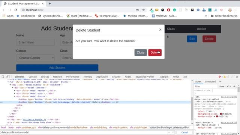Open the start [Medma I... bookmark
This screenshot has height=135, width=240.
(x=79, y=16)
